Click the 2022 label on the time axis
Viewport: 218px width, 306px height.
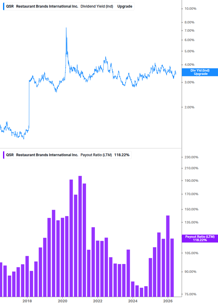click(98, 301)
